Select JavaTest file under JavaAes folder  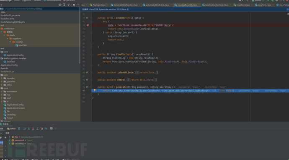click(21, 45)
